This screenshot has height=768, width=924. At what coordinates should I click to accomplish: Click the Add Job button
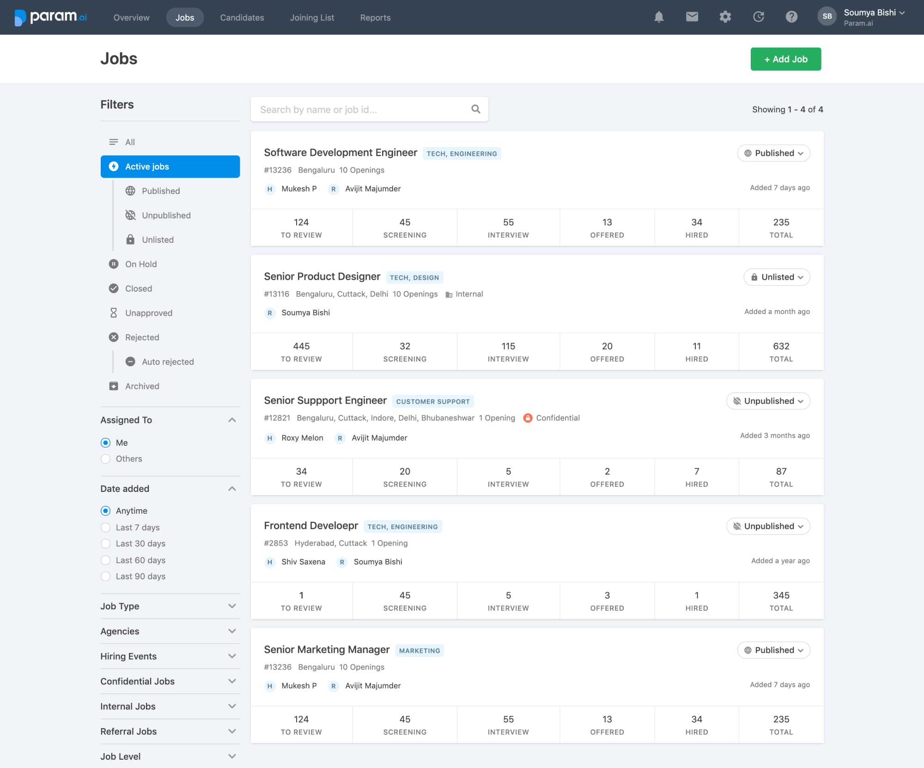point(785,59)
